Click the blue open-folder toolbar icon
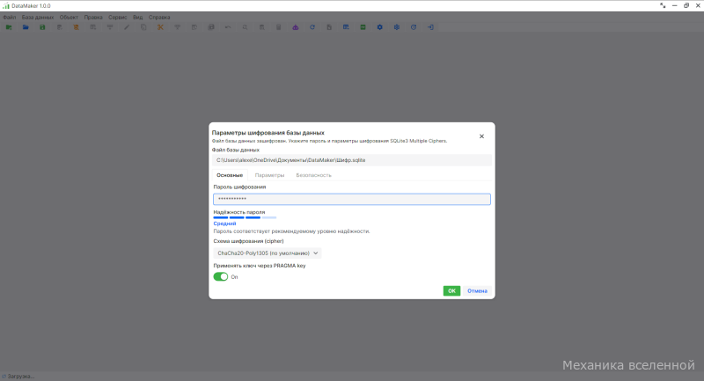The image size is (704, 381). pos(26,27)
